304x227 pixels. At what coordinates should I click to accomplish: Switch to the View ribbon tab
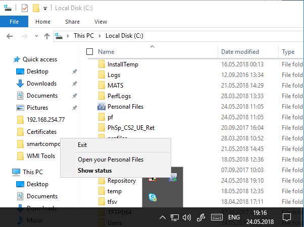tap(100, 22)
